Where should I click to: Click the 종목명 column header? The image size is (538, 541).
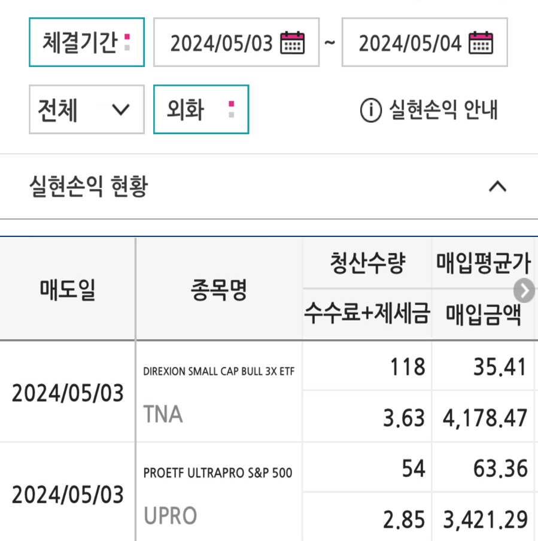(219, 289)
